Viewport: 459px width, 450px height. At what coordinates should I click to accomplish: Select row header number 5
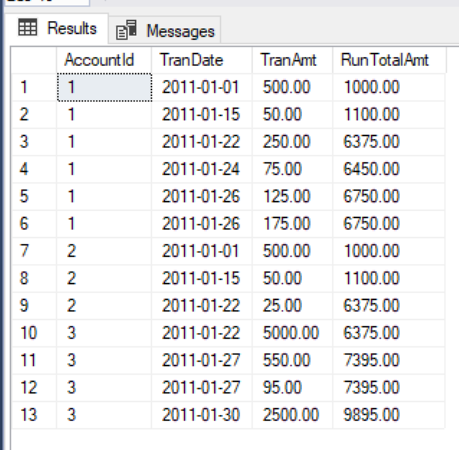(x=34, y=196)
